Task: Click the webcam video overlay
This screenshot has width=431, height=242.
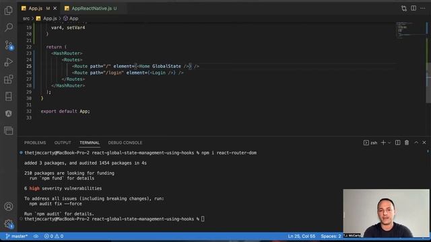Action: [x=386, y=213]
